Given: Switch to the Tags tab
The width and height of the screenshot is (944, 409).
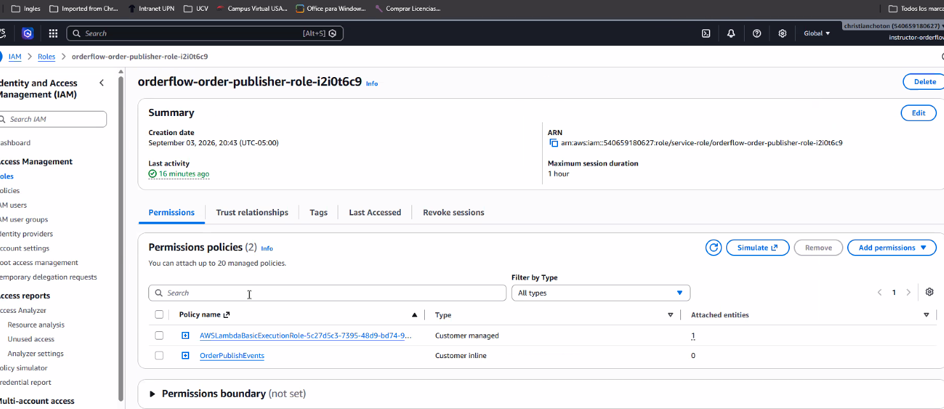Looking at the screenshot, I should tap(318, 212).
